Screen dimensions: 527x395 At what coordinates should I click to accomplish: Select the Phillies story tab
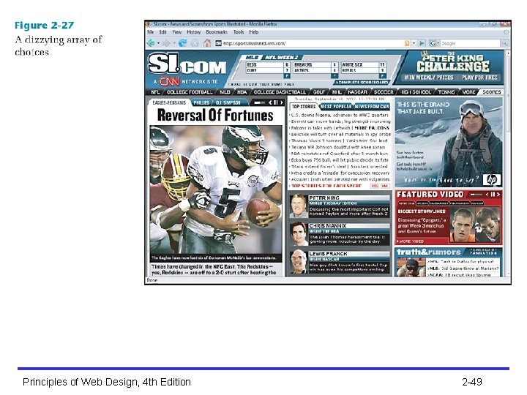pyautogui.click(x=201, y=102)
